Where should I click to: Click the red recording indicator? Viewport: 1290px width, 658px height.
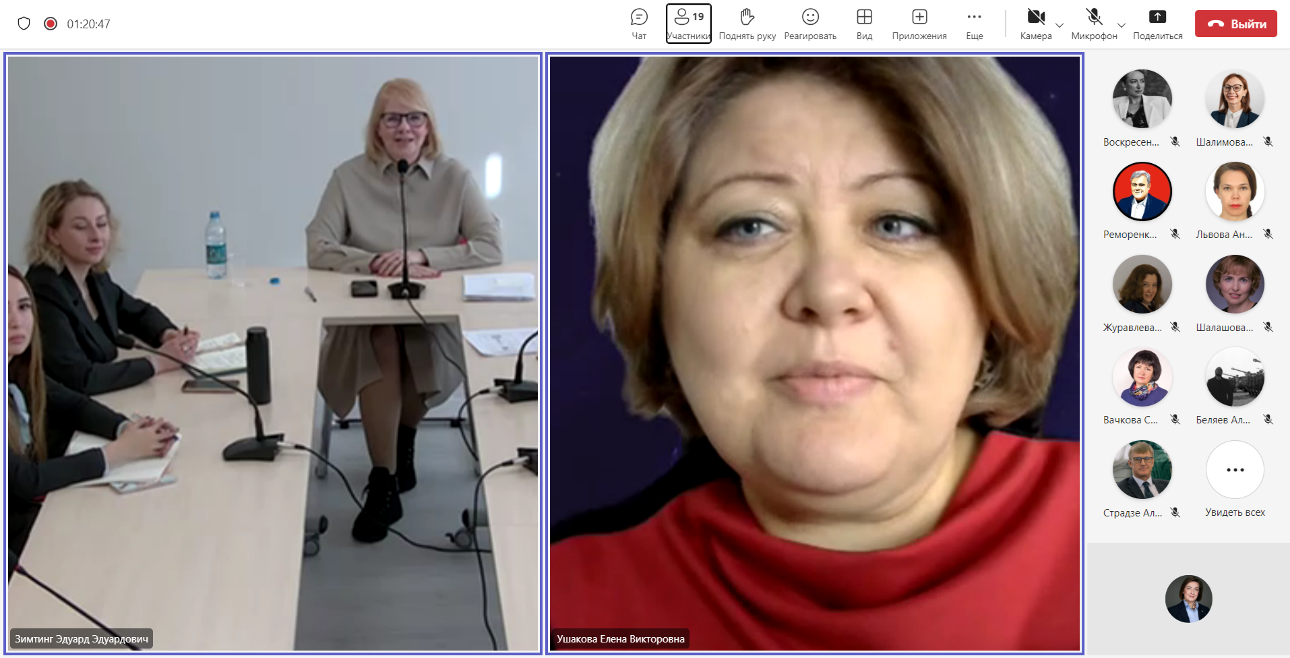click(50, 24)
